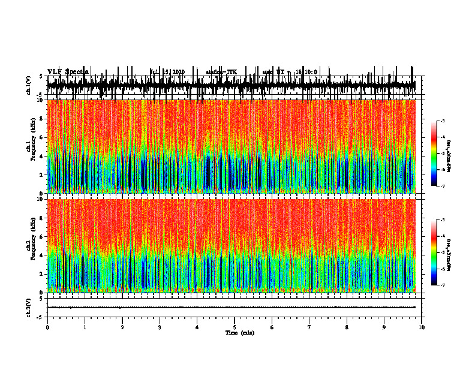The height and width of the screenshot is (367, 475).
Task: Click the ch.1(V) waveform axis label
Action: (x=29, y=85)
